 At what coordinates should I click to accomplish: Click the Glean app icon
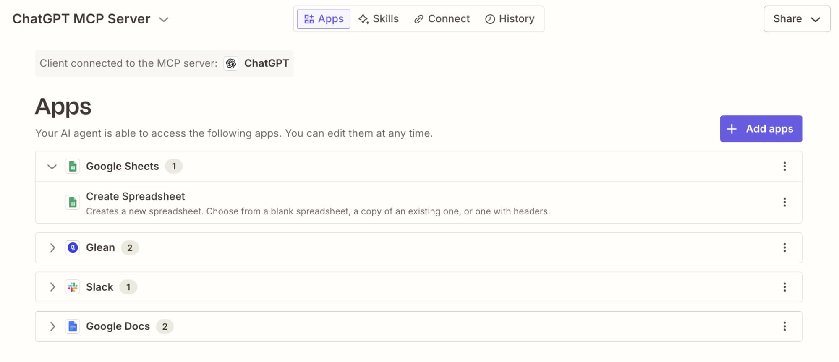(73, 248)
